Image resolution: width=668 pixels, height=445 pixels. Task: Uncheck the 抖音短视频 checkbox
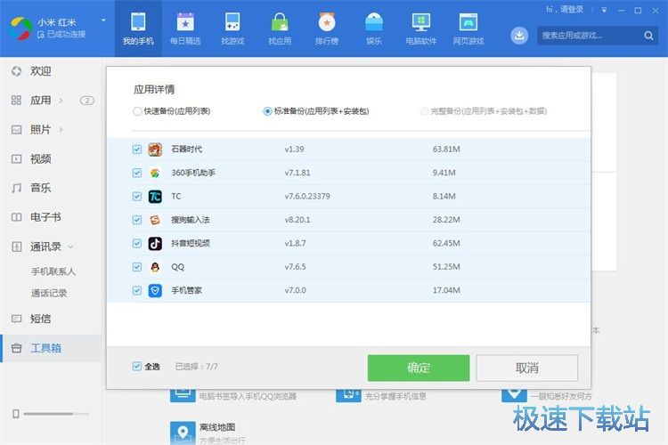[x=137, y=243]
